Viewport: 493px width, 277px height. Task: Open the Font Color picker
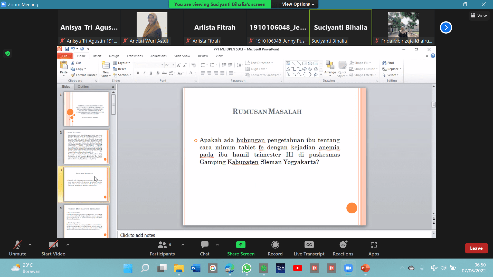tap(192, 73)
